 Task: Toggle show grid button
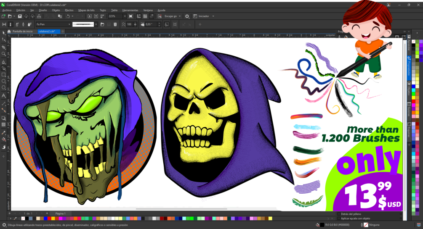(x=146, y=16)
